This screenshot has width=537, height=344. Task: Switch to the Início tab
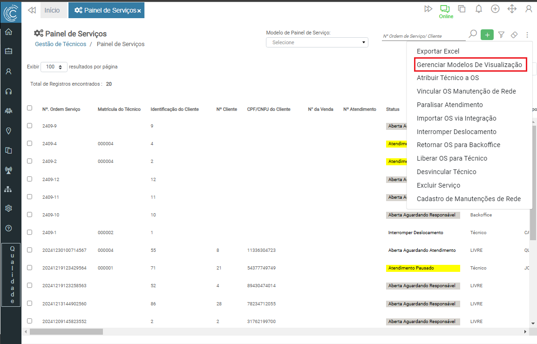52,10
